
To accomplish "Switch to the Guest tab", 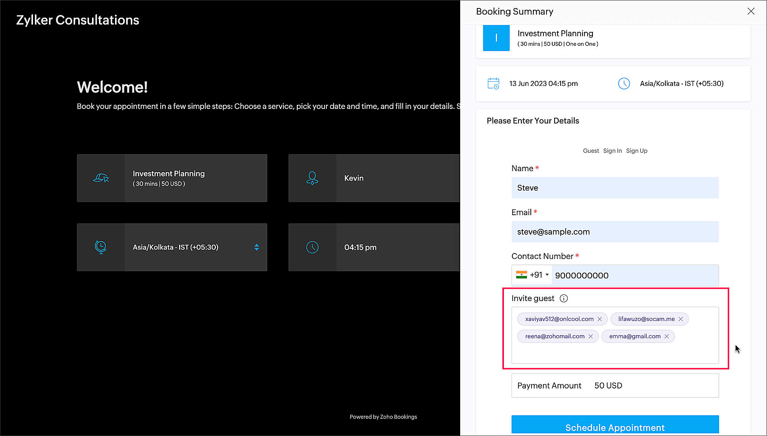I will click(x=591, y=151).
